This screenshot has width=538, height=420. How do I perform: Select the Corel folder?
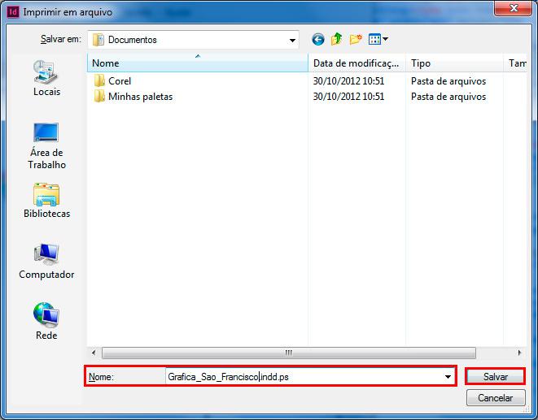pyautogui.click(x=120, y=81)
